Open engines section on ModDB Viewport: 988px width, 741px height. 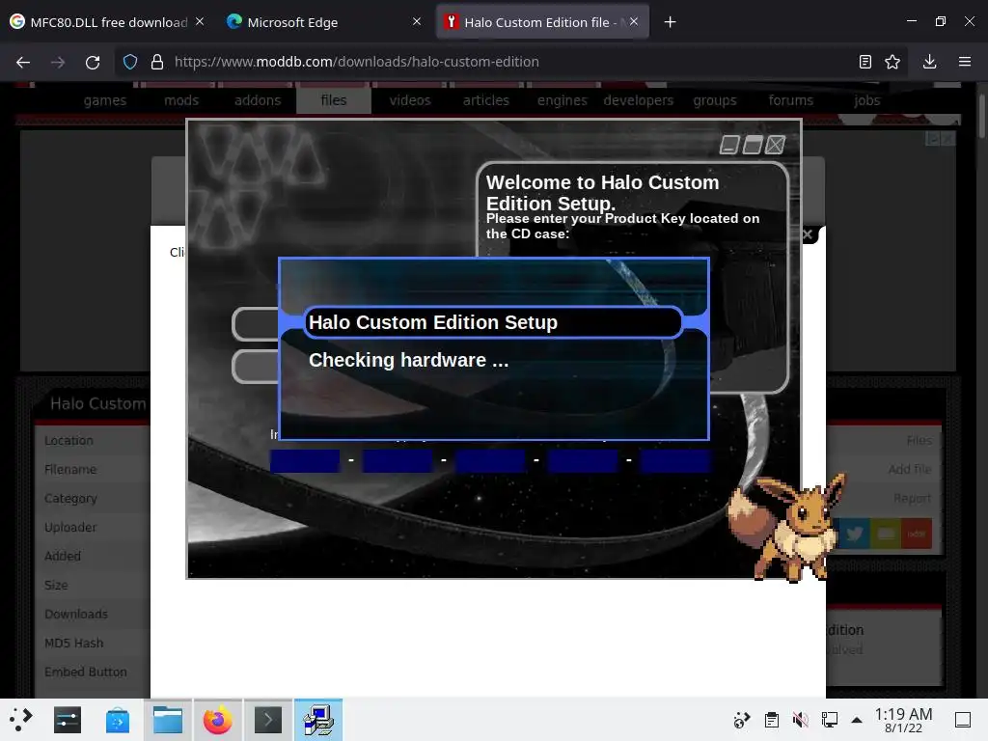(563, 100)
